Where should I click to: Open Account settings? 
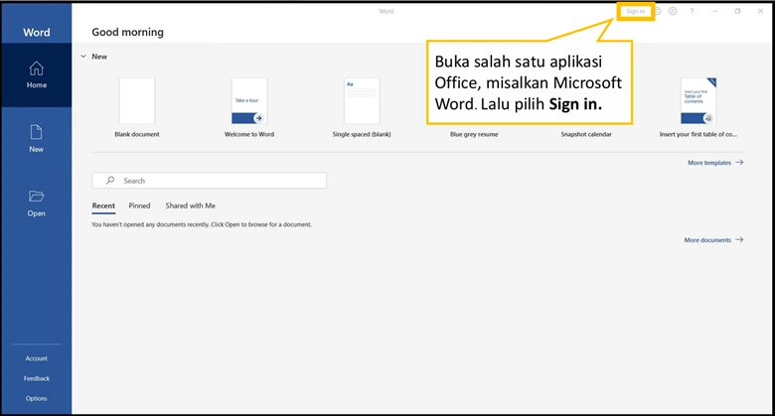point(36,358)
